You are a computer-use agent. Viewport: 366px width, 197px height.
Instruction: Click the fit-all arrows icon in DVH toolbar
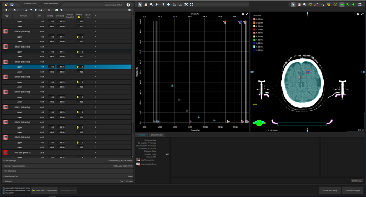(x=192, y=4)
